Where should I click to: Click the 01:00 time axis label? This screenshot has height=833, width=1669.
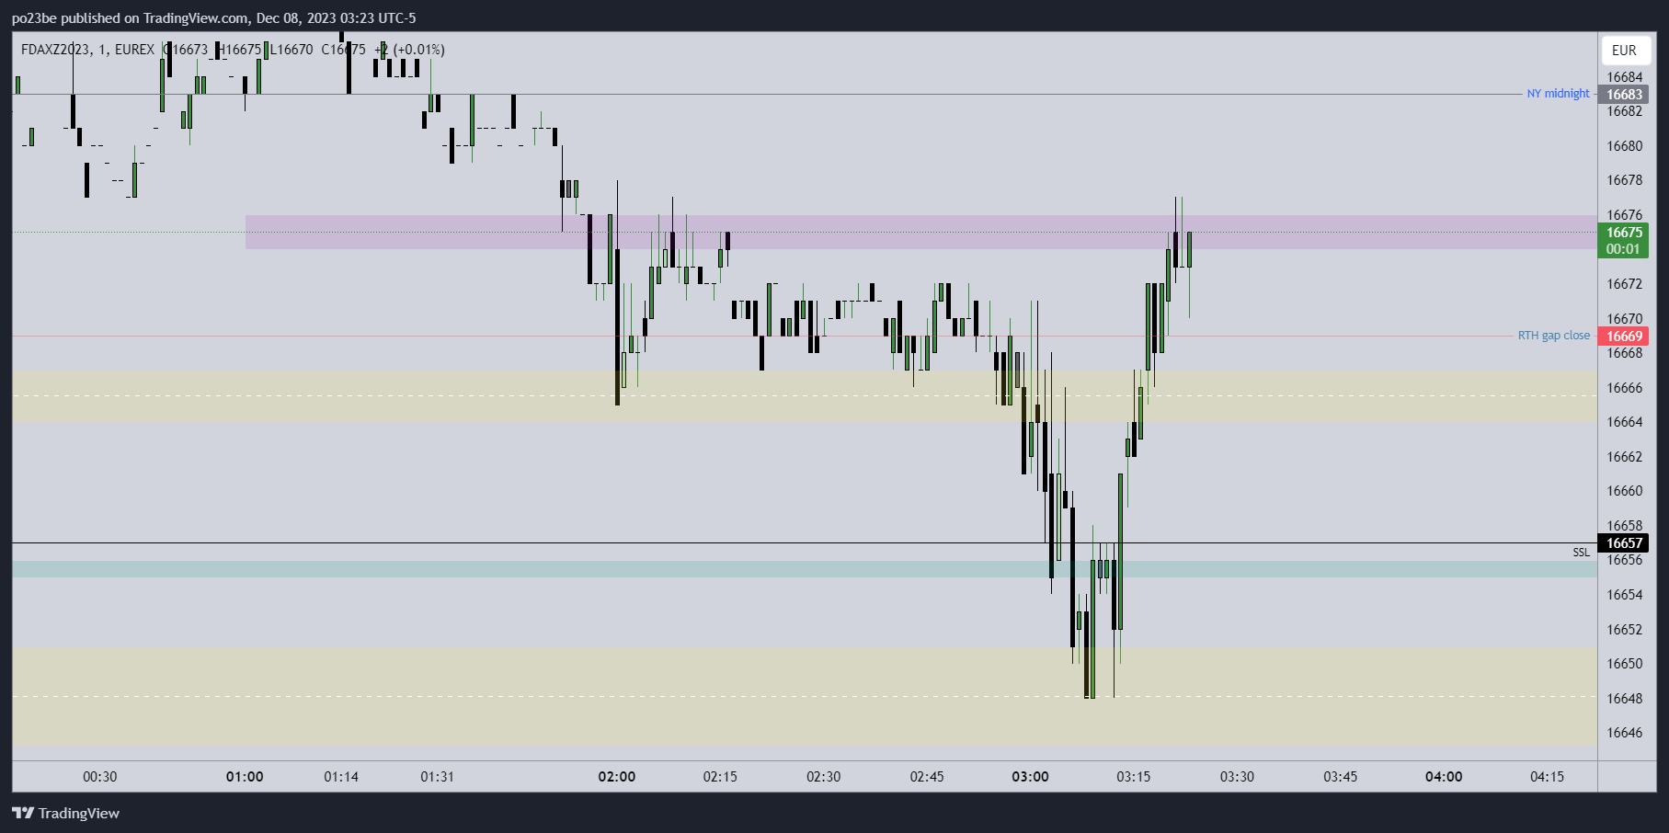(245, 777)
